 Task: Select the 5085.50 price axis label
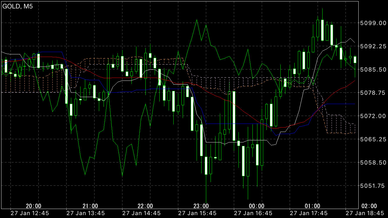coord(373,69)
